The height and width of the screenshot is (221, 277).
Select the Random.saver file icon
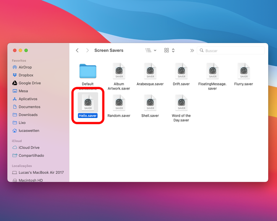coord(119,103)
